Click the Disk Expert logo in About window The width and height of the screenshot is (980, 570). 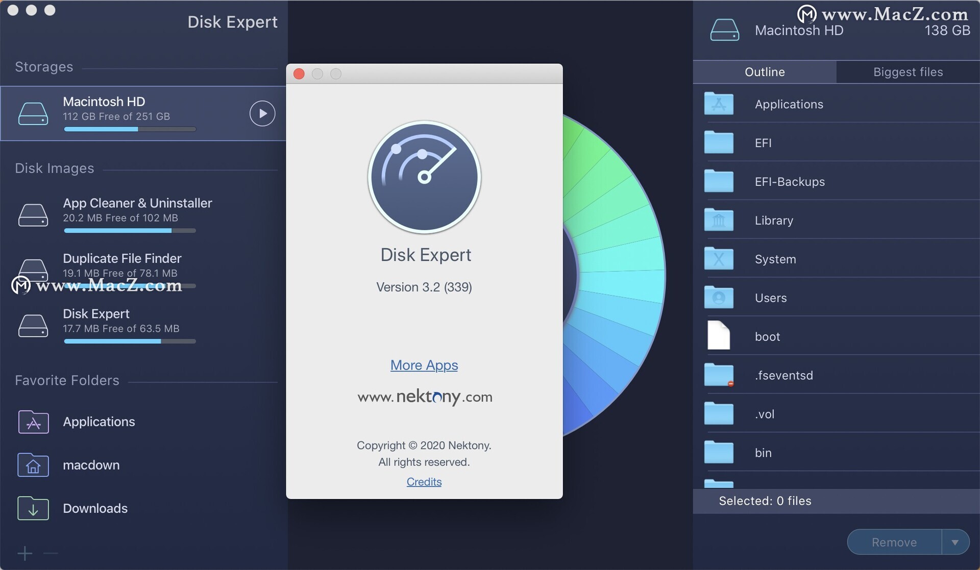424,177
